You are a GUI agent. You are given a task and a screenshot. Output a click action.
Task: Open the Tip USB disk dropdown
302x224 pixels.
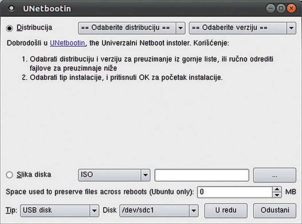[x=60, y=210]
